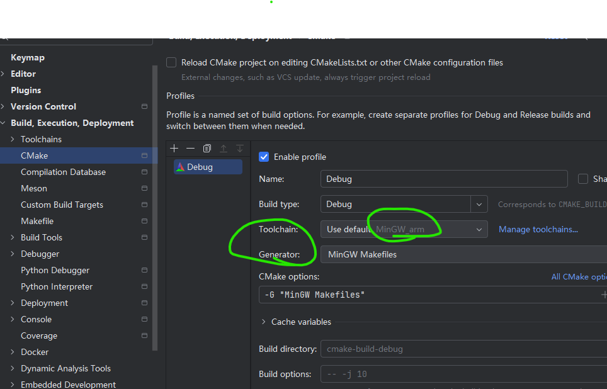The image size is (607, 389).
Task: Click project-level icon beside Custom Build Targets
Action: coord(144,205)
